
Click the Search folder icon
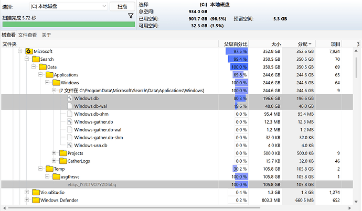point(36,59)
